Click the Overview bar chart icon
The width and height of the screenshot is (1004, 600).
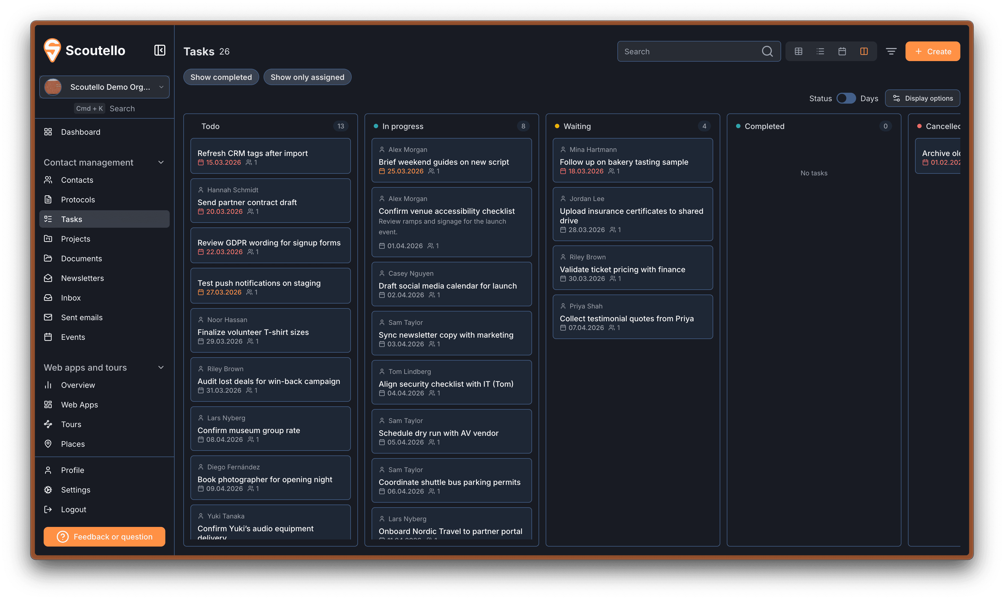click(x=48, y=385)
